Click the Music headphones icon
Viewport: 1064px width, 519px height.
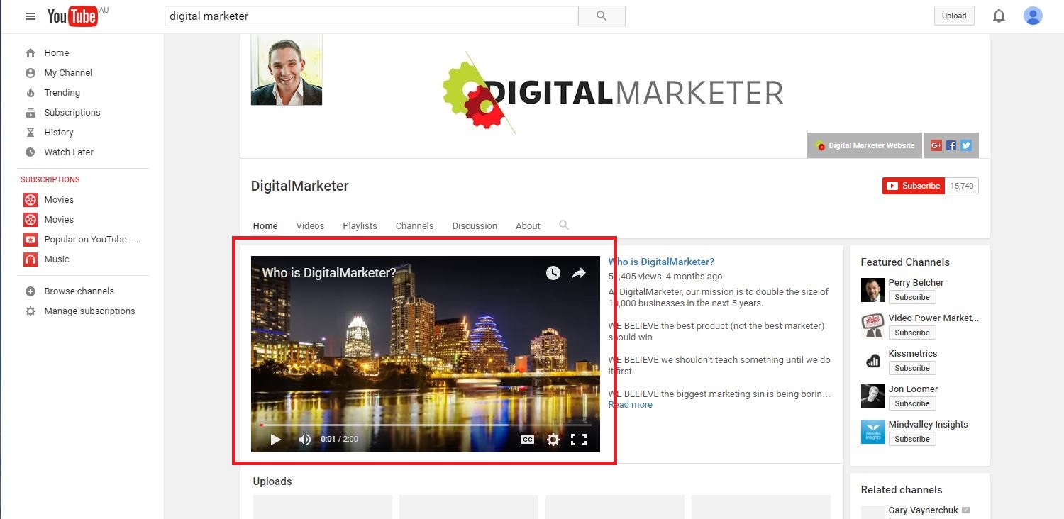31,259
